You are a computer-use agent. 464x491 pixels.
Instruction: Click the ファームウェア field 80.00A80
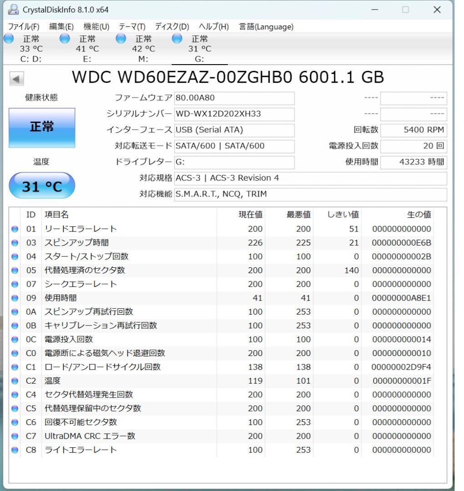(234, 98)
